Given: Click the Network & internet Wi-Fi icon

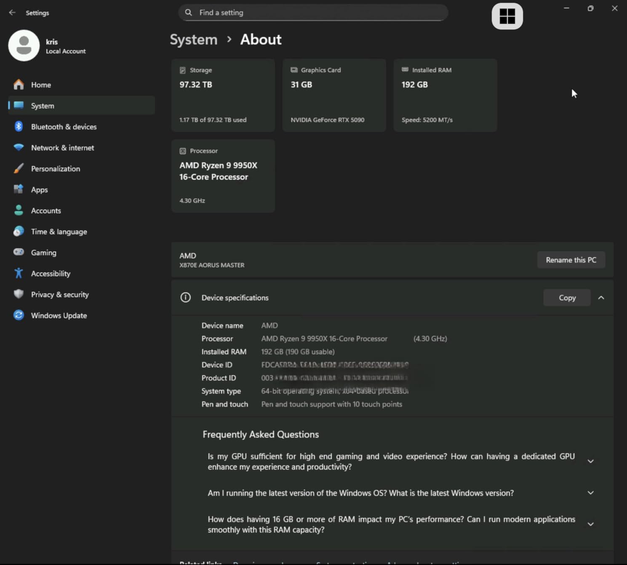Looking at the screenshot, I should [19, 148].
